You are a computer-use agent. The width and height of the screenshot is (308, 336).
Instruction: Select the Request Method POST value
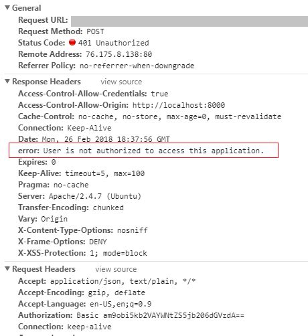[95, 31]
